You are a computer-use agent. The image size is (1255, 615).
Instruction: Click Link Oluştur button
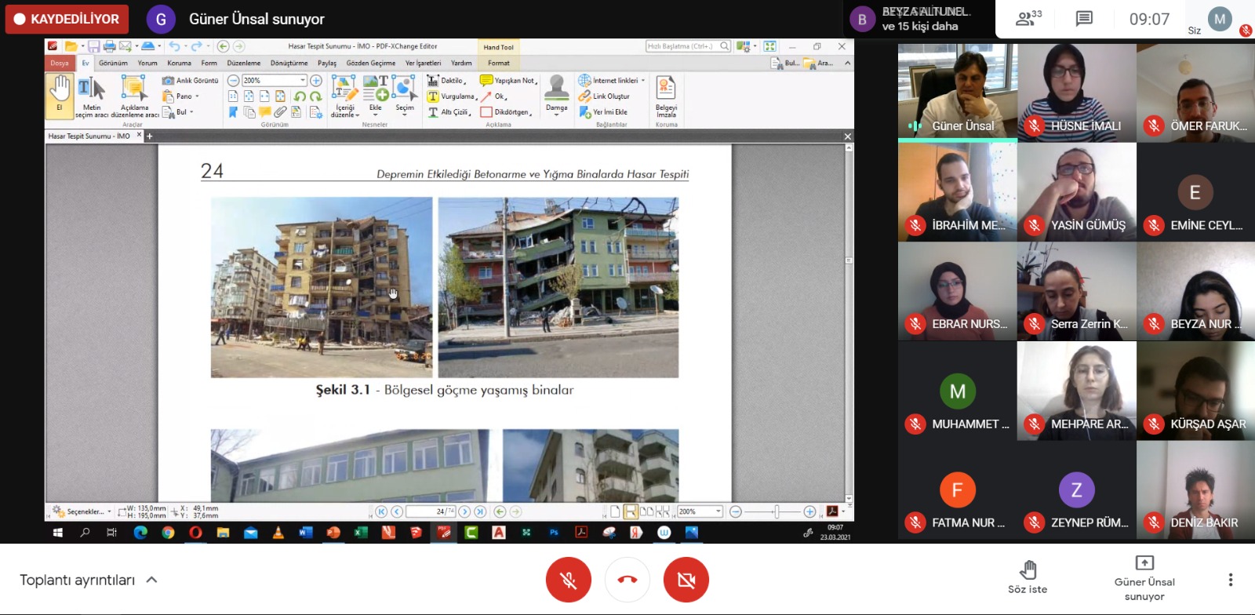(604, 96)
